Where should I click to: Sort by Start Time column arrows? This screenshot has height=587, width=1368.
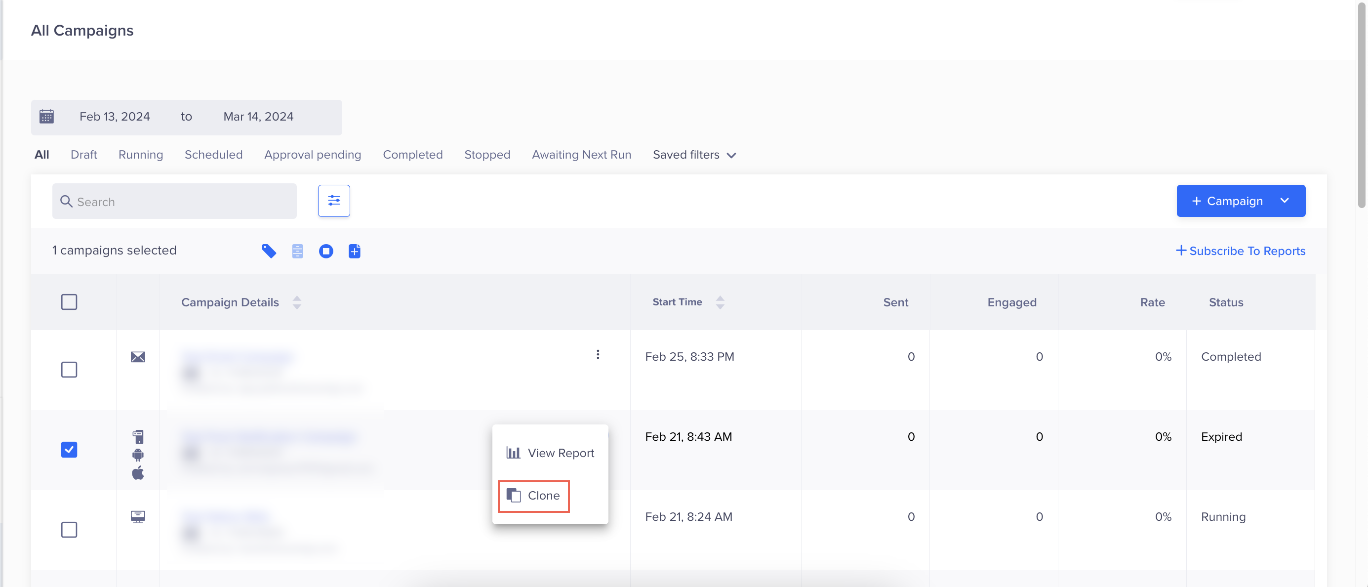[x=720, y=302]
